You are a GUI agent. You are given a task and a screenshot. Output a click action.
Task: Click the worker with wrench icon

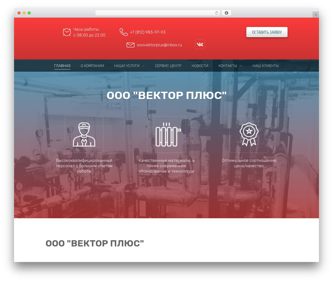click(84, 134)
